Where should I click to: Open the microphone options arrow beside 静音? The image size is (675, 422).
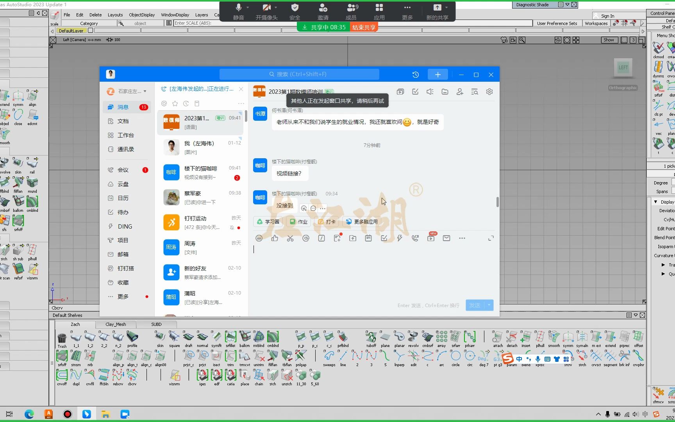point(248,7)
